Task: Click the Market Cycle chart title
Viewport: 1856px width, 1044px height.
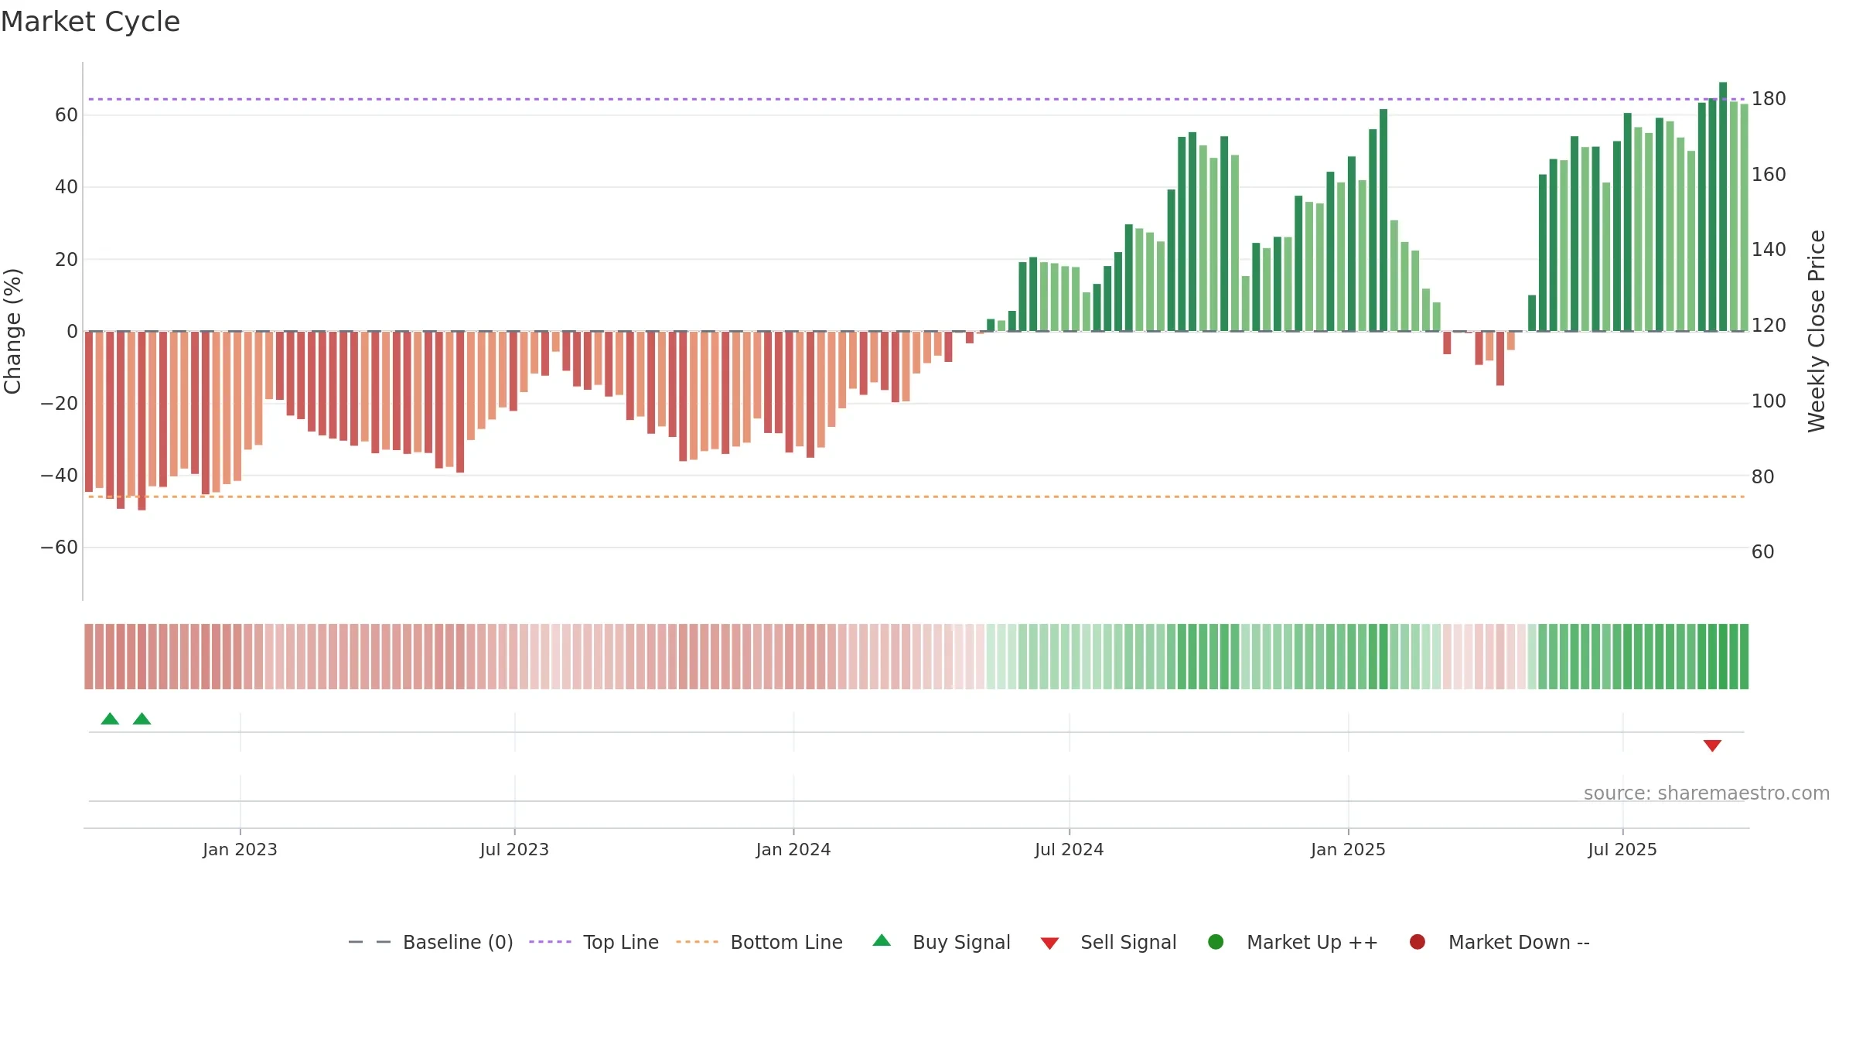Action: (x=90, y=22)
